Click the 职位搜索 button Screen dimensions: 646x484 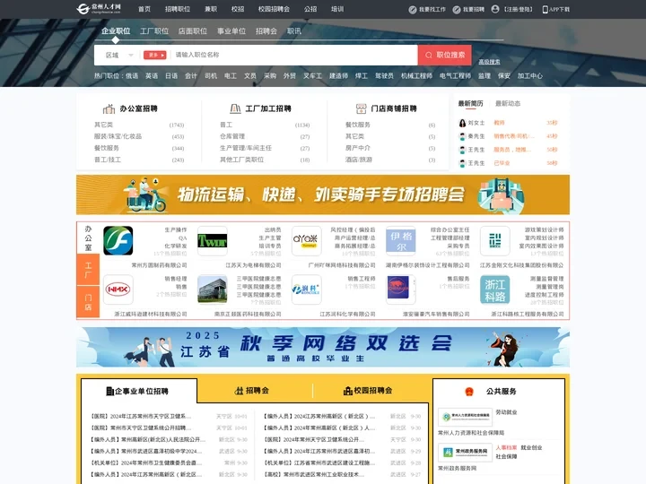(x=445, y=55)
